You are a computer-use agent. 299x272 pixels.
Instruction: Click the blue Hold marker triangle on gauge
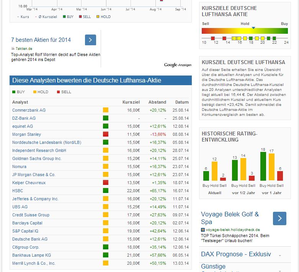tap(253, 28)
